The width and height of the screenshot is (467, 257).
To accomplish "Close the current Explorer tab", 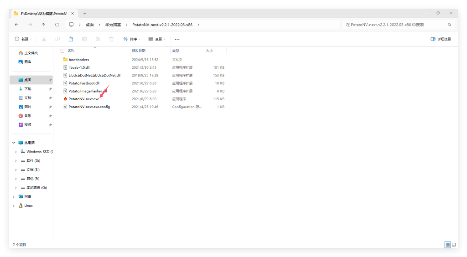I will [73, 13].
